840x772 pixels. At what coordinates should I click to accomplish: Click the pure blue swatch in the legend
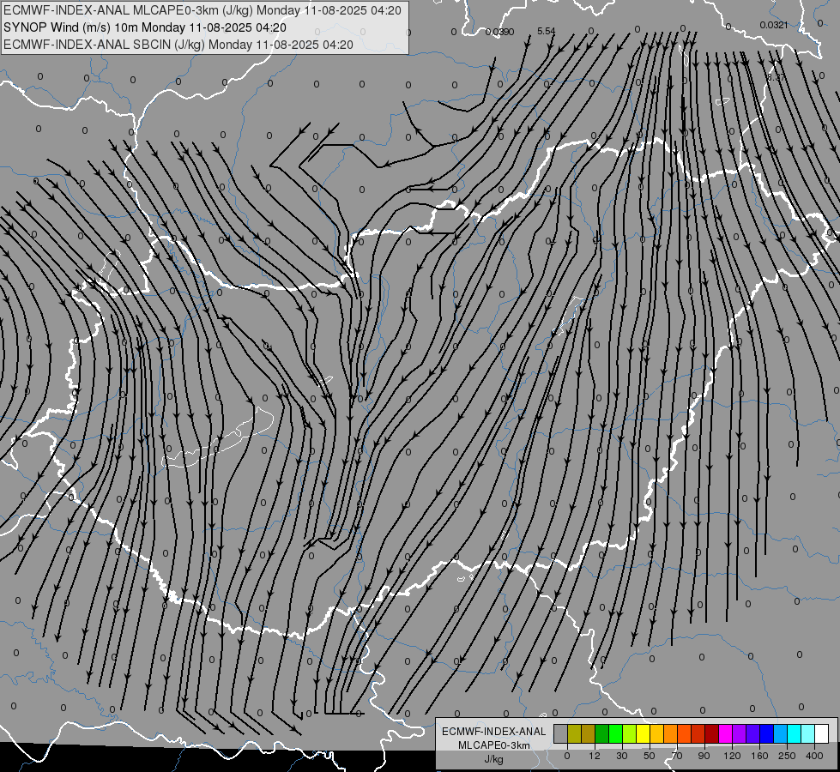(766, 733)
